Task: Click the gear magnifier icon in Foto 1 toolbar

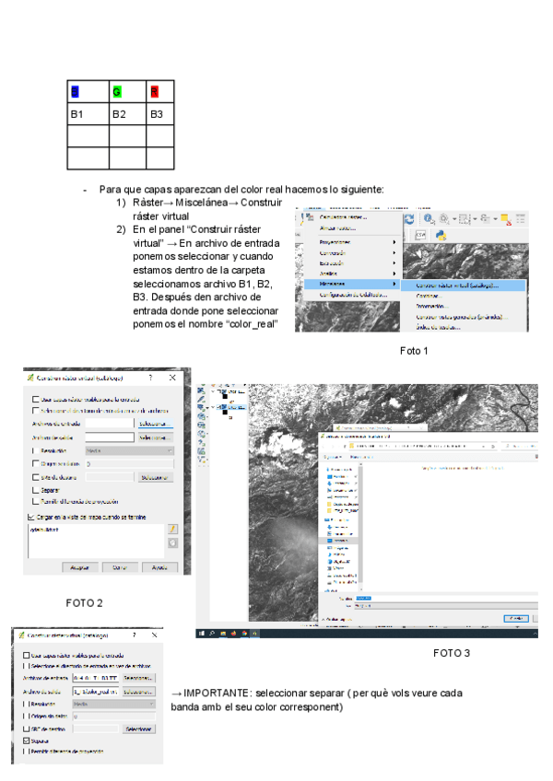Action: pyautogui.click(x=444, y=218)
